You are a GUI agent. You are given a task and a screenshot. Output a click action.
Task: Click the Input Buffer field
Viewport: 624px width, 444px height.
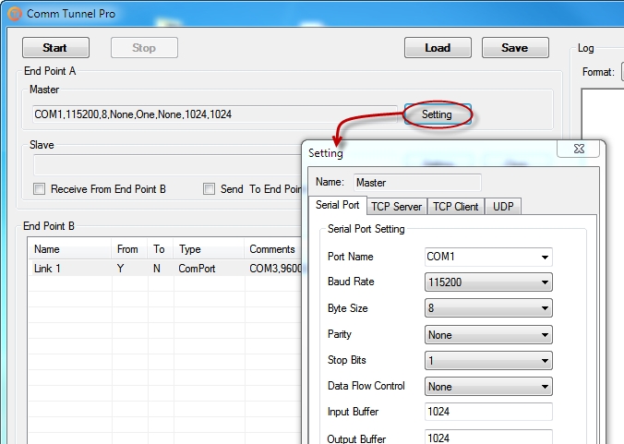point(488,412)
